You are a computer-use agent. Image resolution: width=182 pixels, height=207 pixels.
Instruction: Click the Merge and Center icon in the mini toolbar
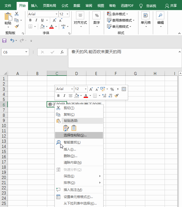(124, 89)
